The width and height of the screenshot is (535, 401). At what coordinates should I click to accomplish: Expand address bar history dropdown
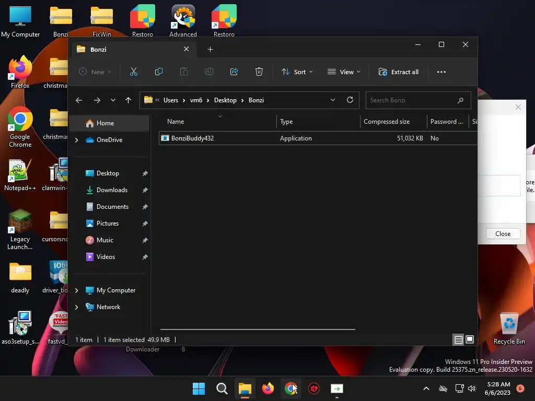pos(333,100)
